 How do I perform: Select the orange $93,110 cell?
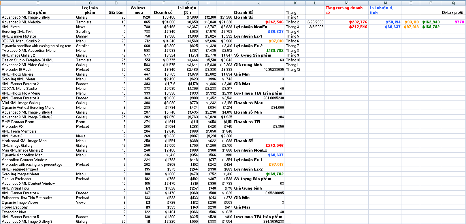click(411, 22)
